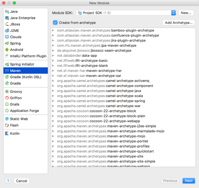Select the Application Forge icon
Viewport: 199px width, 188px height.
(x=7, y=111)
